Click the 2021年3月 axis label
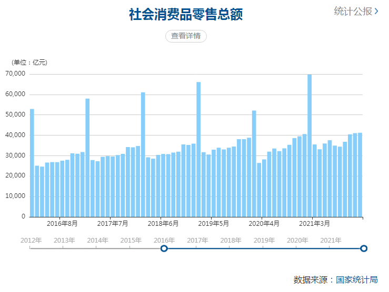Image resolution: width=389 pixels, height=292 pixels. [x=315, y=224]
